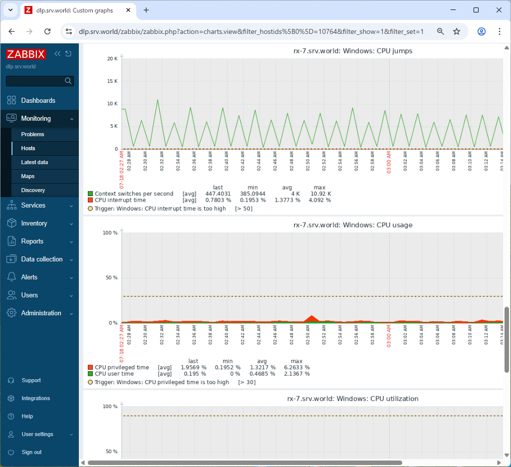Click the Administration gear icon
The height and width of the screenshot is (467, 511).
click(11, 313)
